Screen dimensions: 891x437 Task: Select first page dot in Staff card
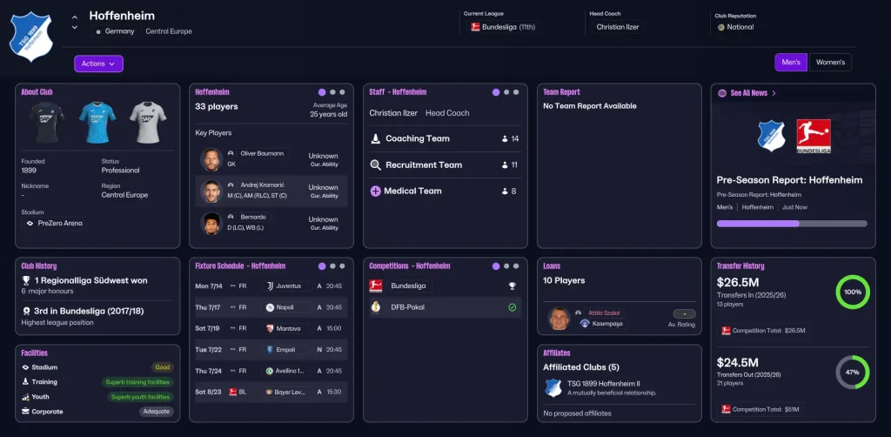tap(496, 92)
